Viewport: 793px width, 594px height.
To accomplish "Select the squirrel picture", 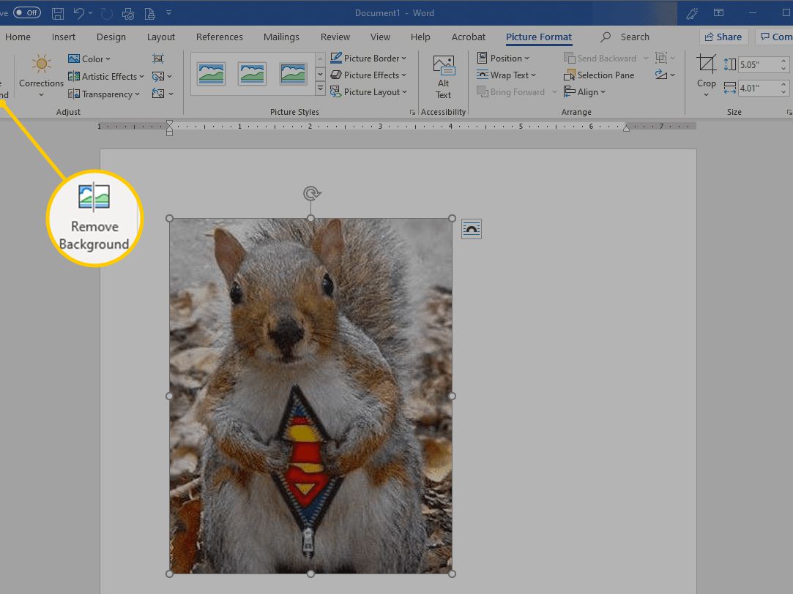I will pos(310,396).
